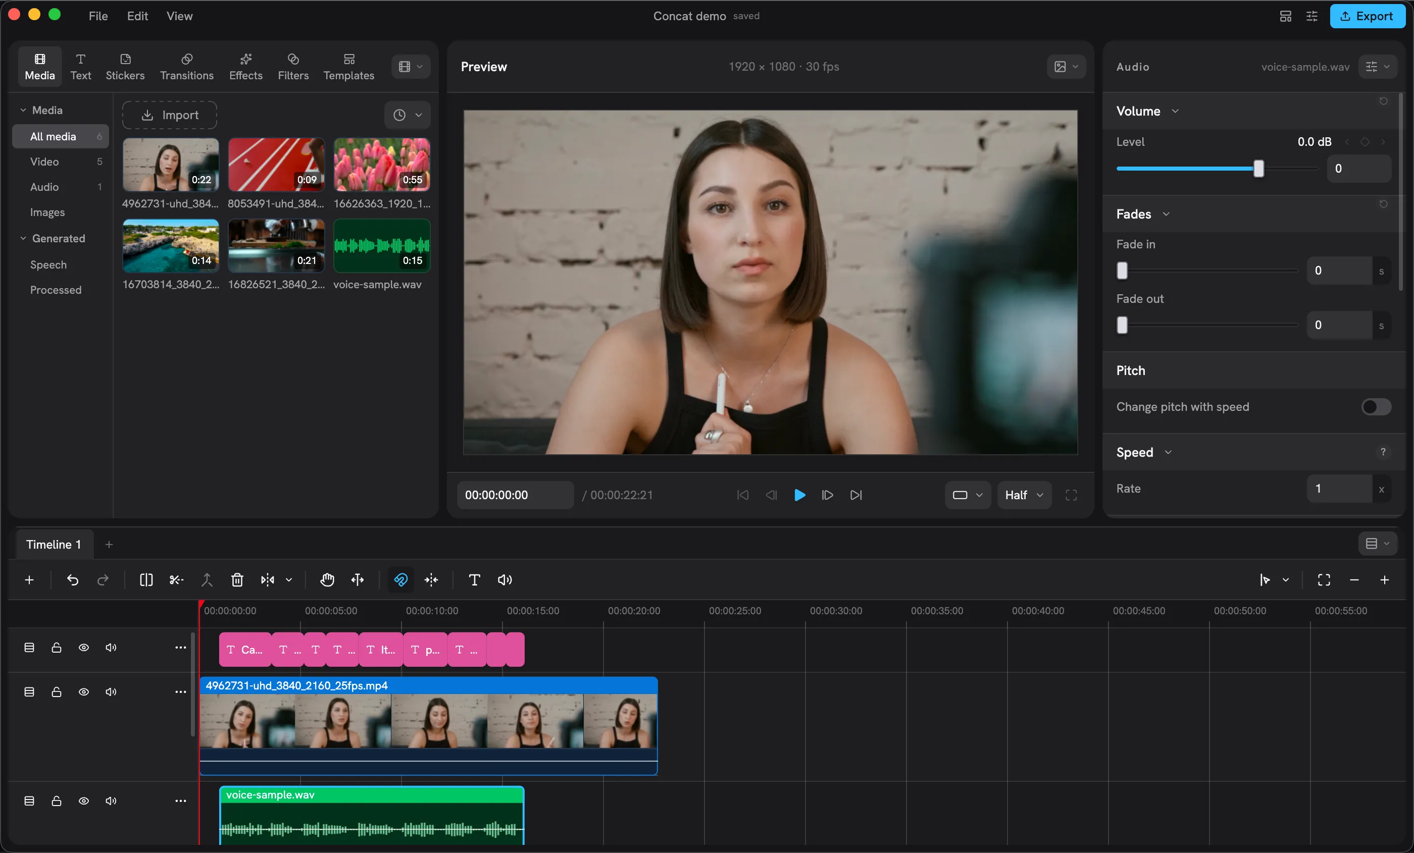Click the Fade in slider handle
1414x853 pixels.
point(1122,271)
